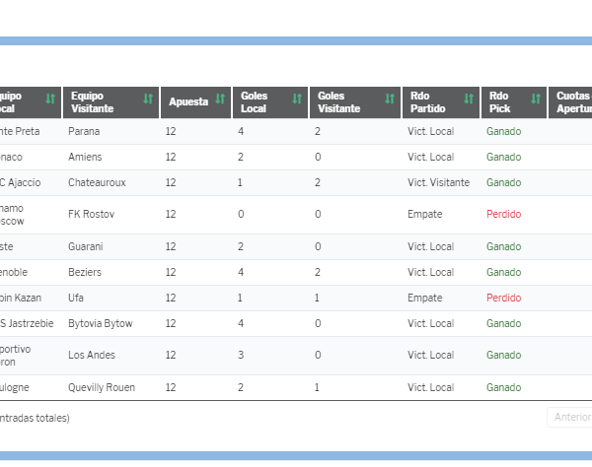Click Goles Visitante 2 in Chateauroux row

(318, 182)
